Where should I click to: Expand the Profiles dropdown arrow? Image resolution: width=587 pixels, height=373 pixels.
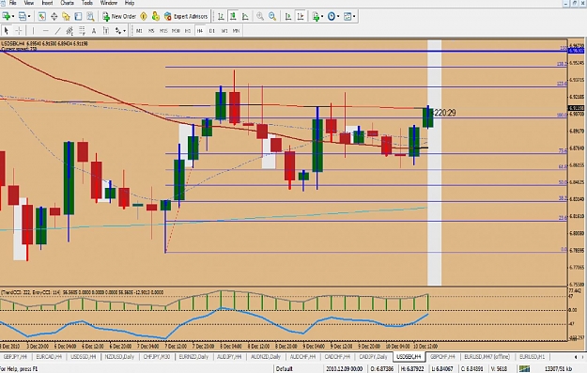pyautogui.click(x=29, y=16)
